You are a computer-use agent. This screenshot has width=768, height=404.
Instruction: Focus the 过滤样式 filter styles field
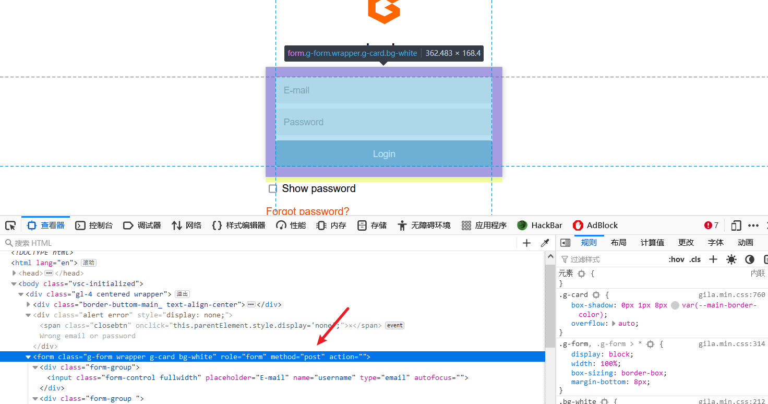click(x=611, y=259)
